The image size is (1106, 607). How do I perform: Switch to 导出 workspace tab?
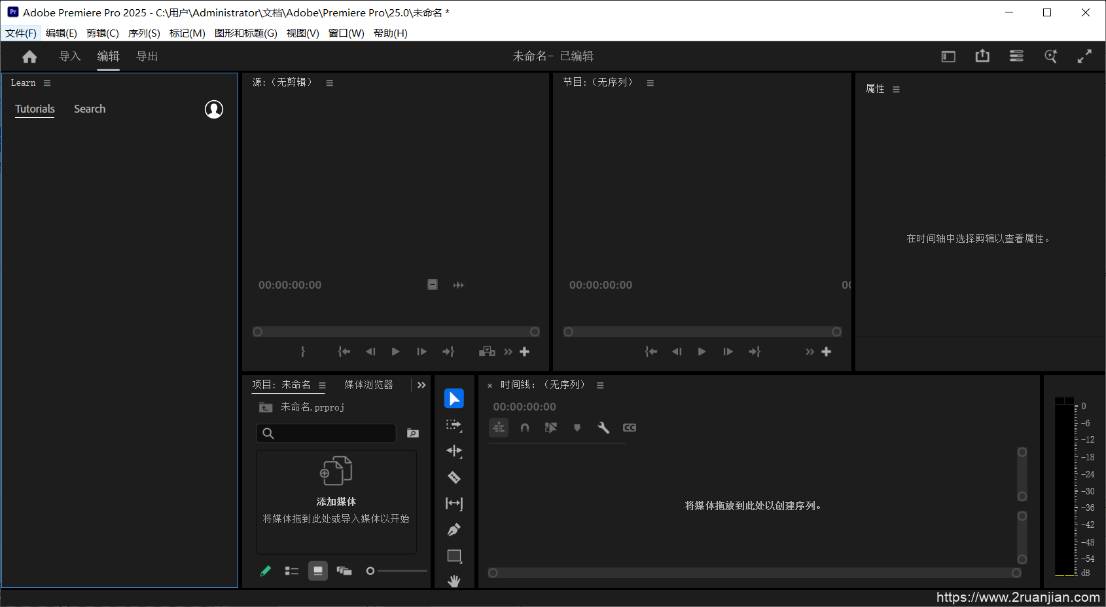[x=147, y=56]
